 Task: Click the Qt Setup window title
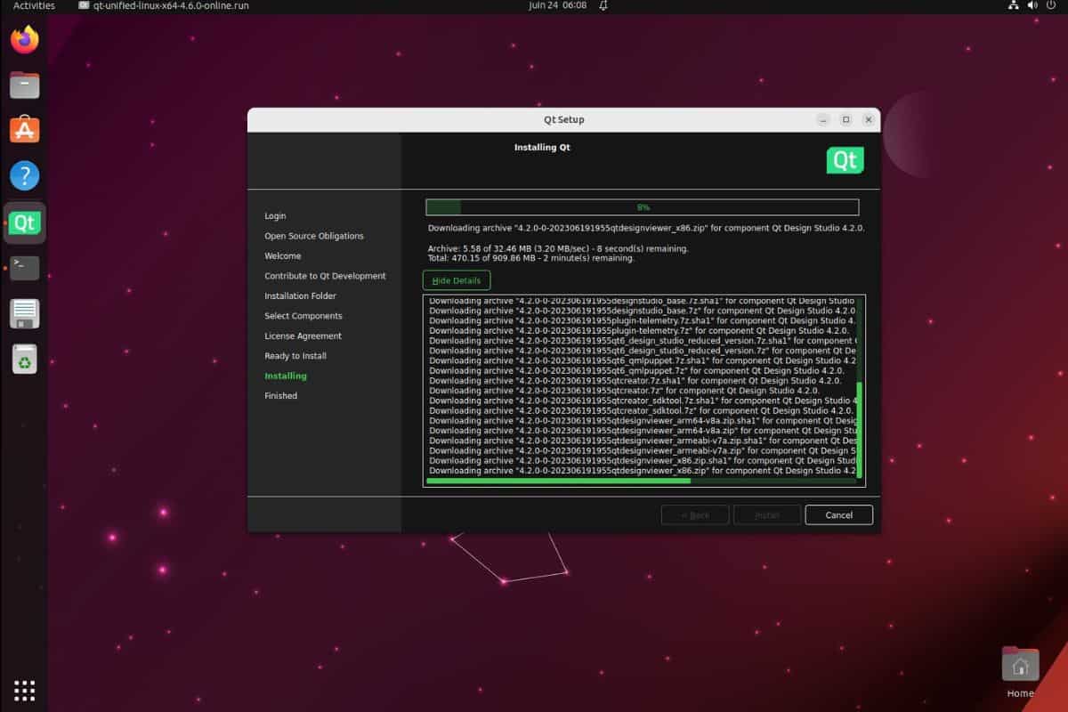[564, 119]
